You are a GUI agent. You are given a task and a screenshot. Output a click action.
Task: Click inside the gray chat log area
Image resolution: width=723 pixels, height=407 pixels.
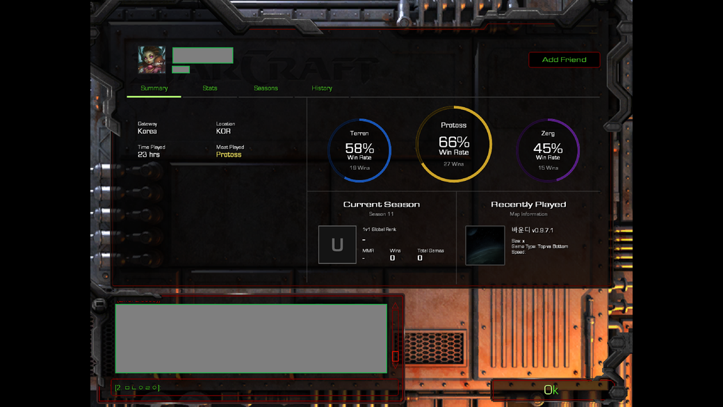pos(250,339)
